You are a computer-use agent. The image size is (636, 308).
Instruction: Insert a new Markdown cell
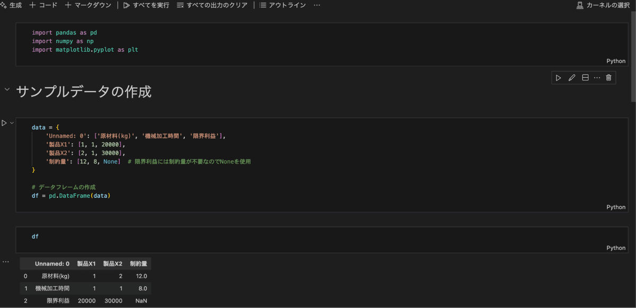(x=87, y=5)
